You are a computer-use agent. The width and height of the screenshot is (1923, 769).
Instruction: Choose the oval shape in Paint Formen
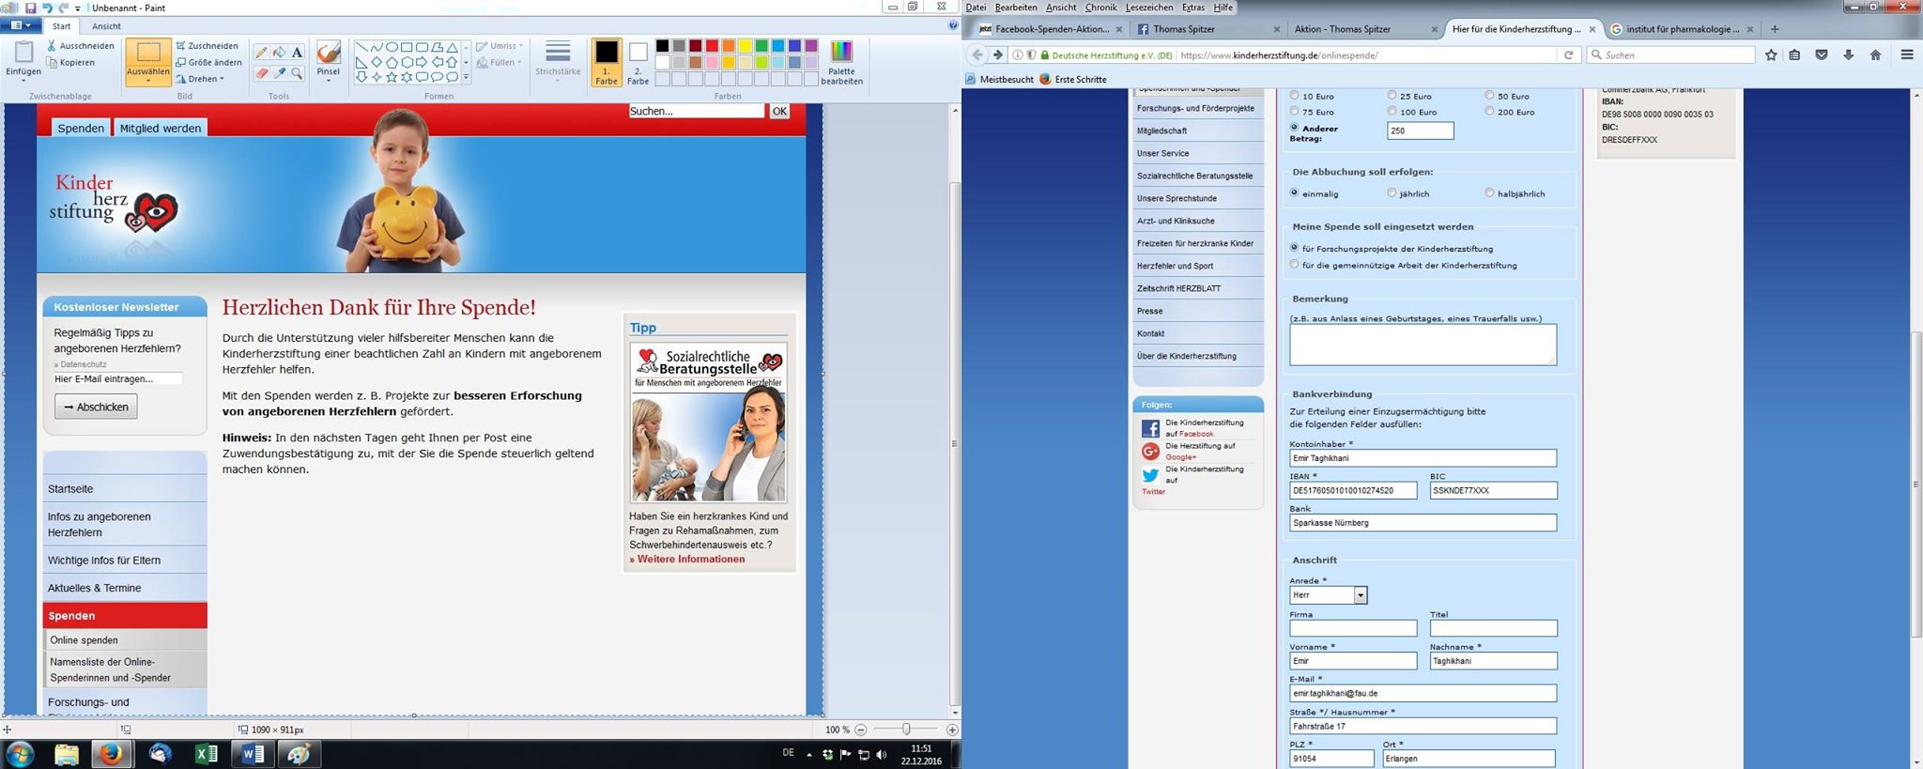coord(392,47)
